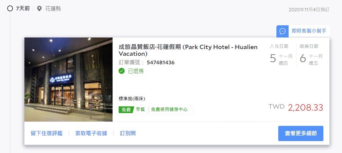
Task: Click the 2020年11月4日預訂 booking date label
Action: point(309,9)
